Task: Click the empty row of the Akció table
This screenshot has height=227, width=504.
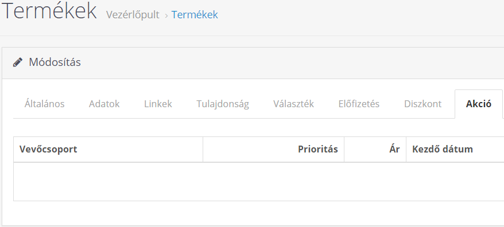Action: point(258,181)
